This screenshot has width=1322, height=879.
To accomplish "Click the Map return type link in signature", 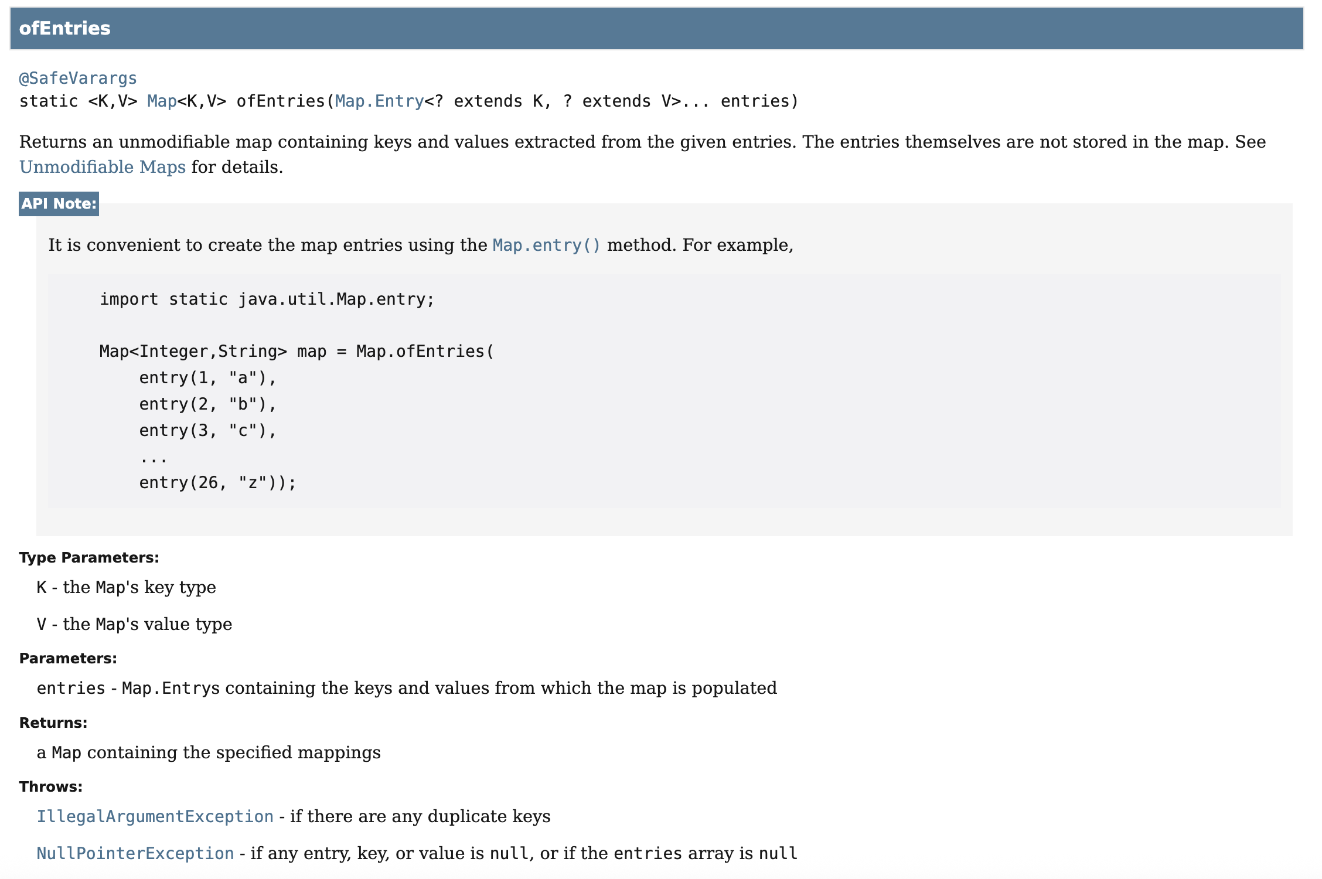I will pos(162,101).
